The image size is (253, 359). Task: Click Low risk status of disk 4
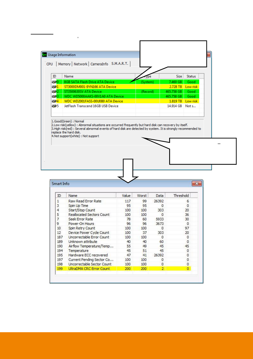click(x=191, y=101)
